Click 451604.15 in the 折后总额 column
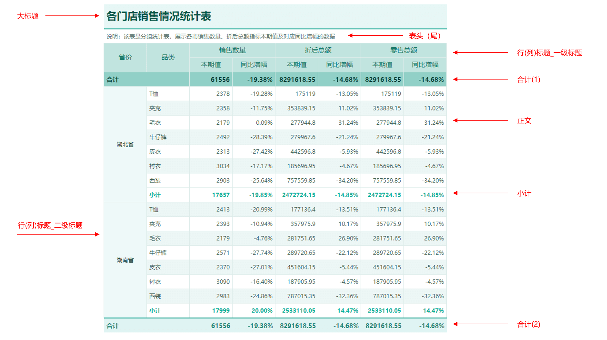 coord(297,267)
